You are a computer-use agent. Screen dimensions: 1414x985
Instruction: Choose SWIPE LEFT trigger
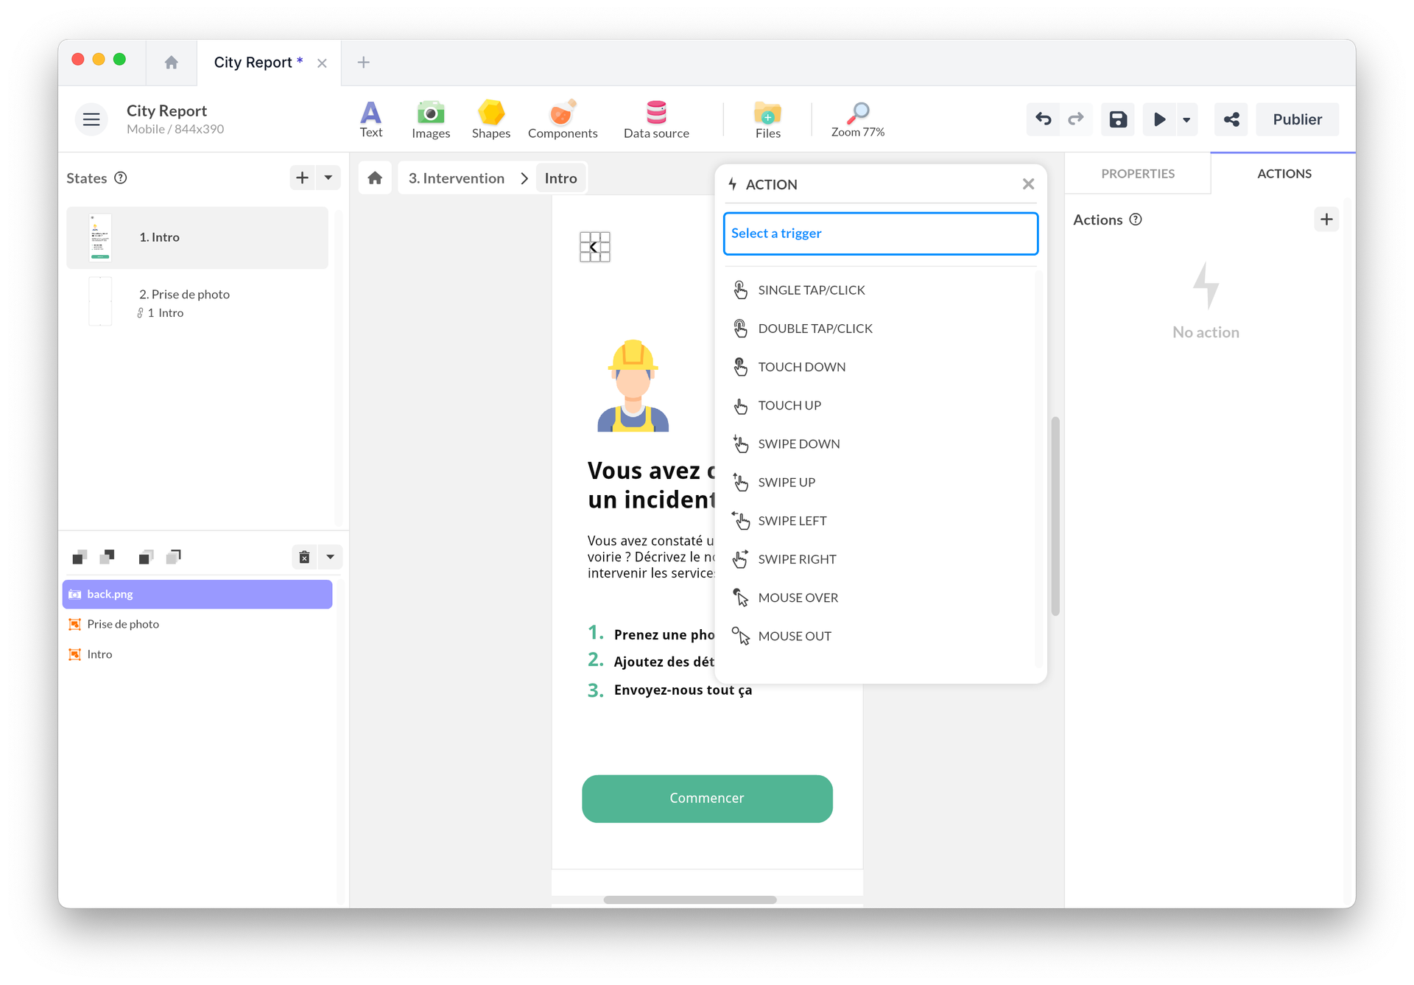click(792, 521)
